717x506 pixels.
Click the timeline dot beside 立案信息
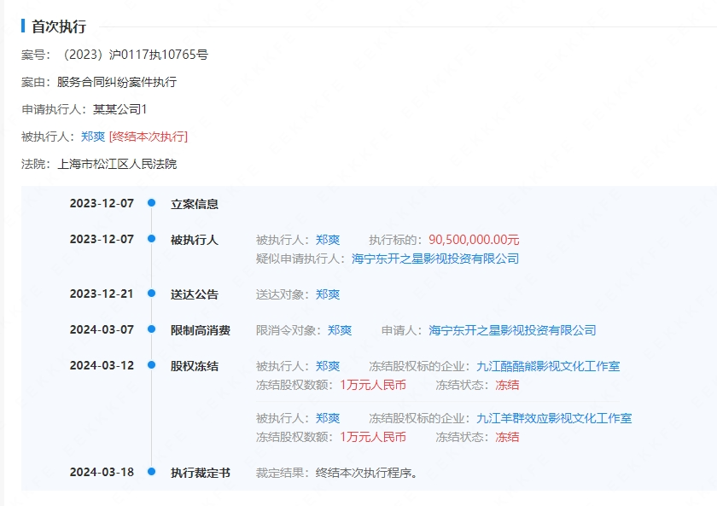tap(149, 203)
